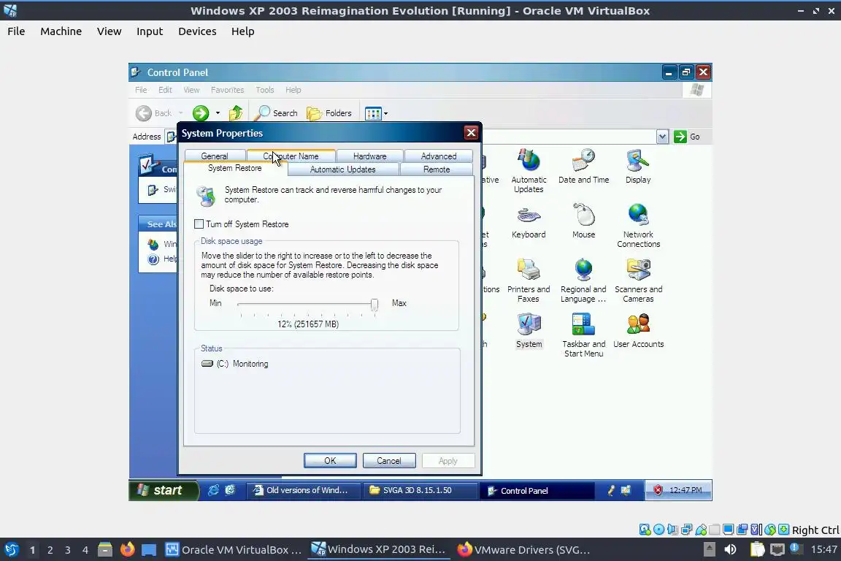Click the Firefox icon in host taskbar
841x561 pixels.
(x=127, y=549)
